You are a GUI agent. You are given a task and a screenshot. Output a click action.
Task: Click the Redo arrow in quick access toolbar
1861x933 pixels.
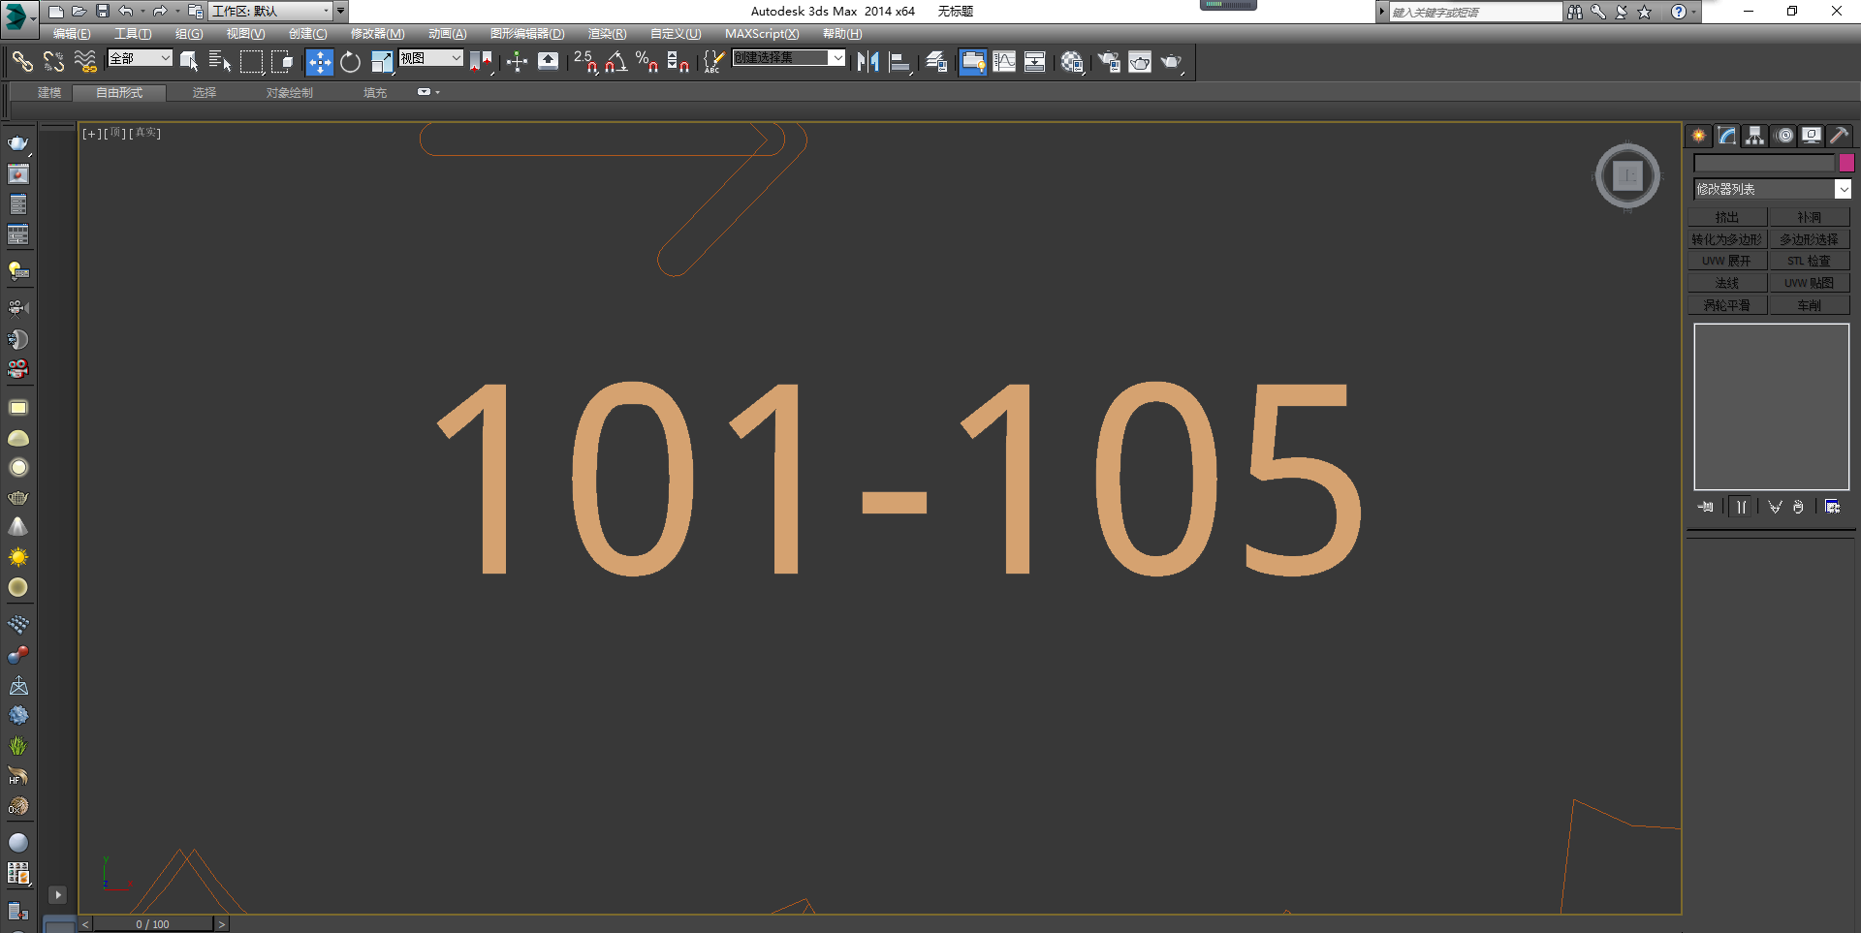[x=160, y=11]
